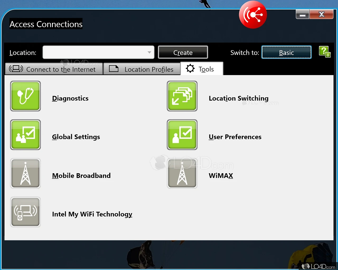
Task: Click the Location: field label
Action: pyautogui.click(x=23, y=53)
